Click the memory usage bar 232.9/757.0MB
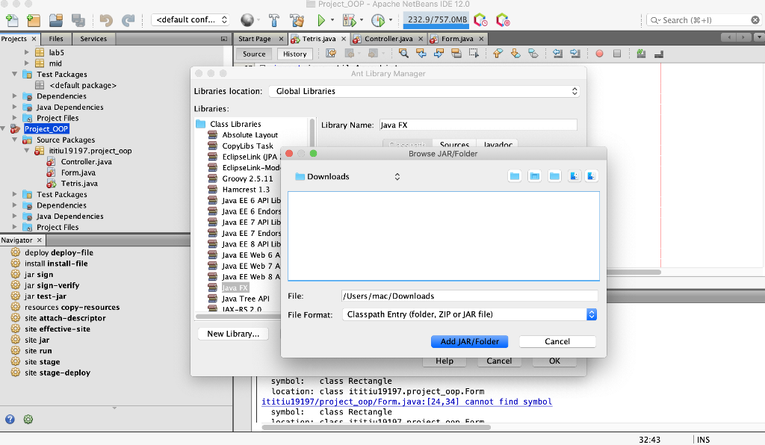Screen dimensions: 765x445 coord(436,19)
